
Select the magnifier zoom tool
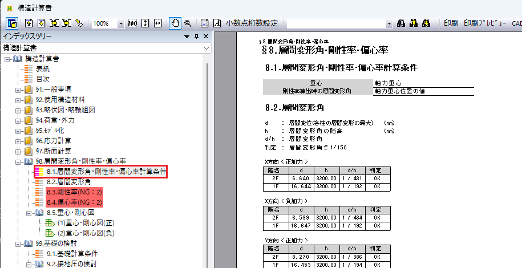pyautogui.click(x=187, y=23)
